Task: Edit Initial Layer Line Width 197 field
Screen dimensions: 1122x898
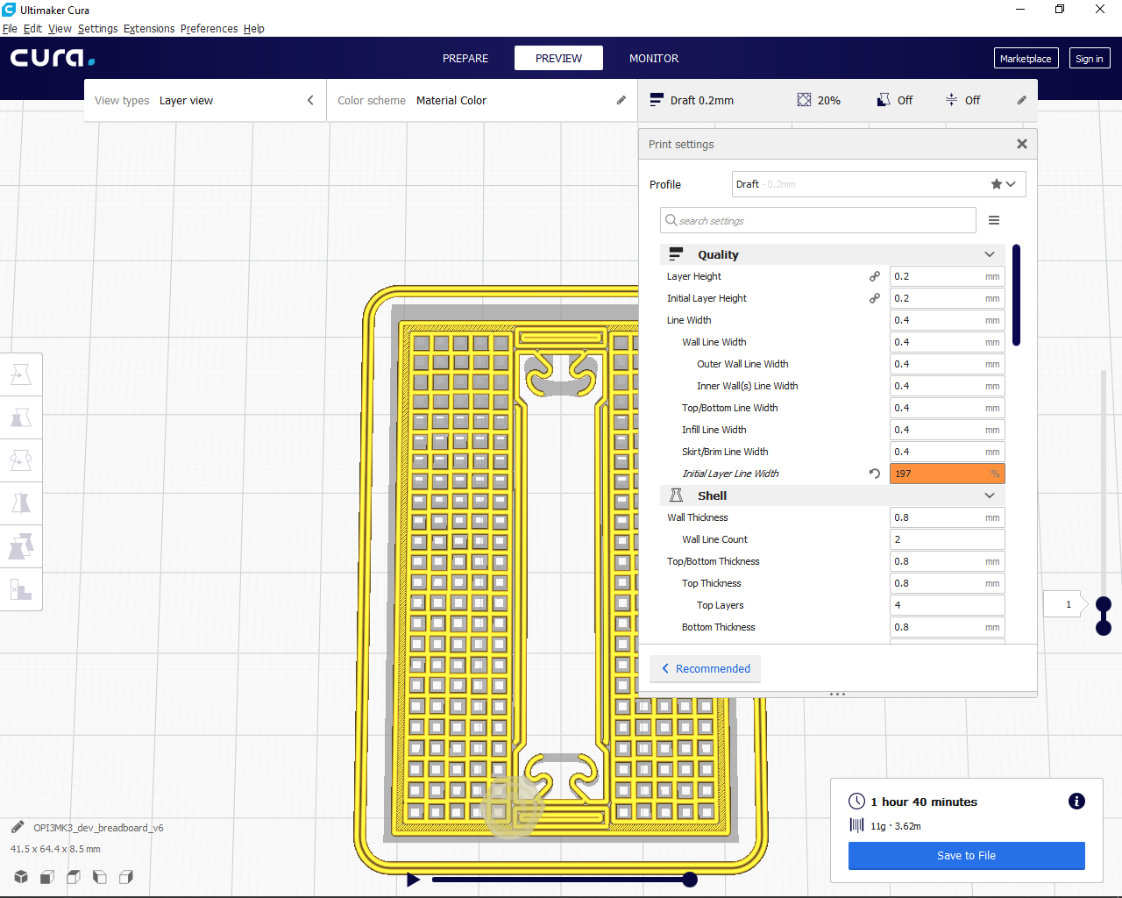Action: [947, 474]
